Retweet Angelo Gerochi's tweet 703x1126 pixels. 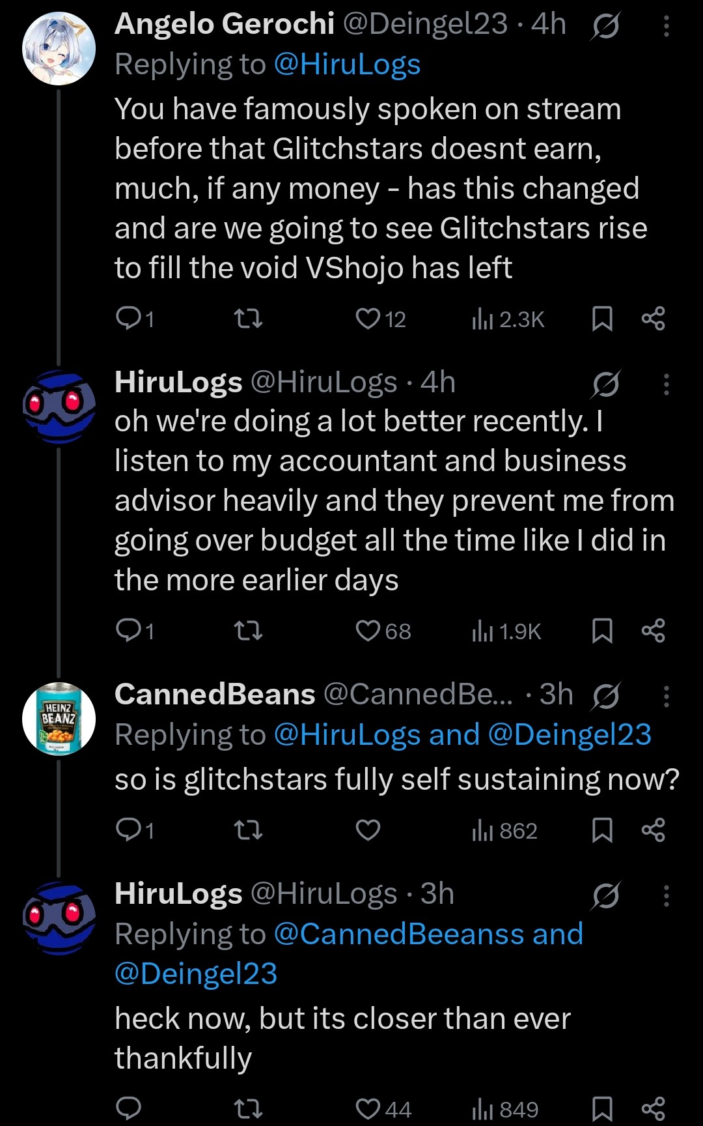(247, 319)
